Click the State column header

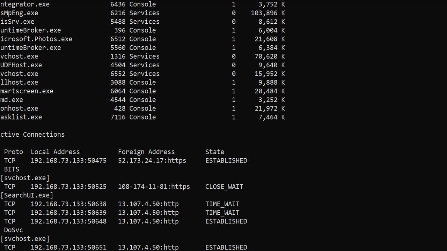215,152
